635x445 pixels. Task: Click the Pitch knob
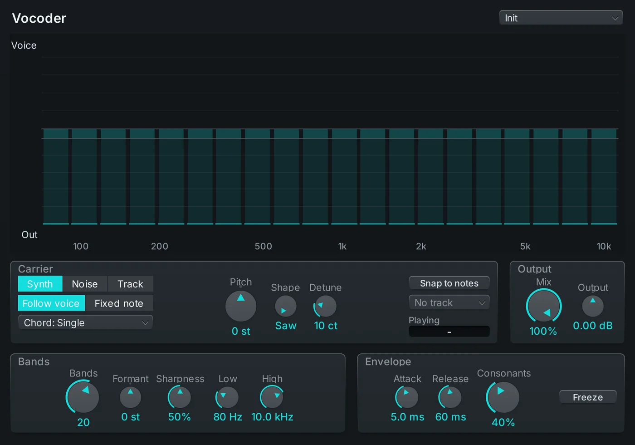click(x=241, y=306)
